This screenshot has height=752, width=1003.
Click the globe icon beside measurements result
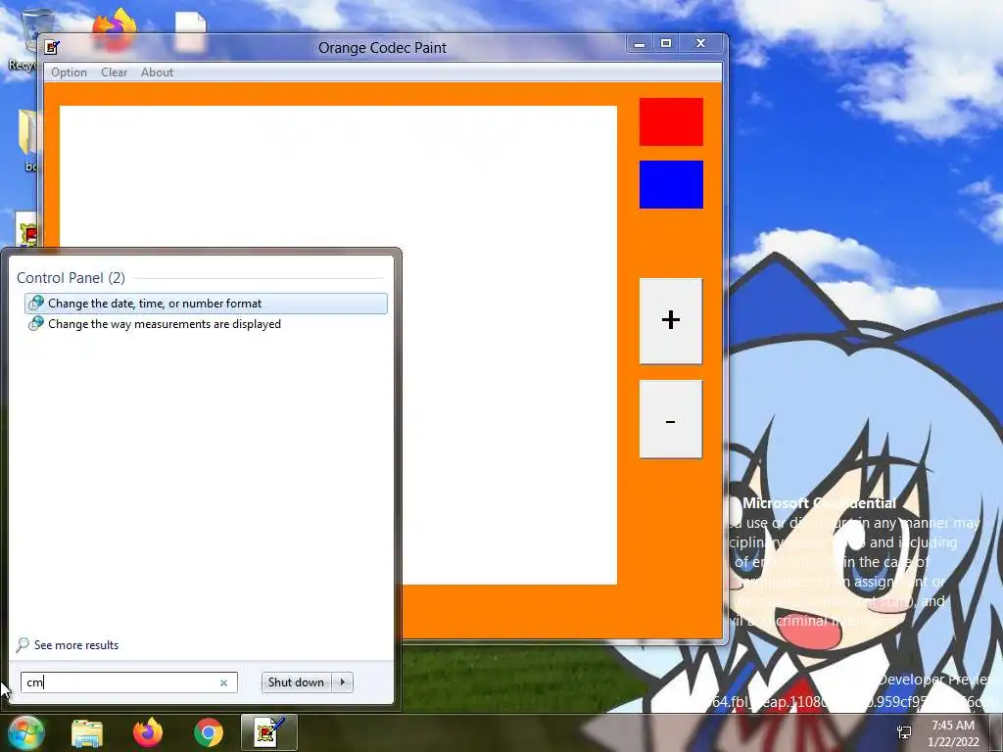[x=36, y=323]
